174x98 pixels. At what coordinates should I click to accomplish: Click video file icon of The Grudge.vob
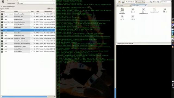(2, 38)
